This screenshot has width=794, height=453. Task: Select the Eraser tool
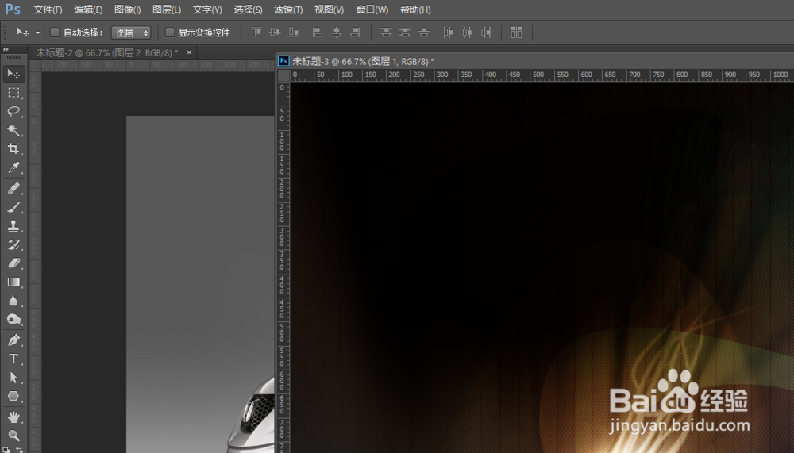coord(13,263)
